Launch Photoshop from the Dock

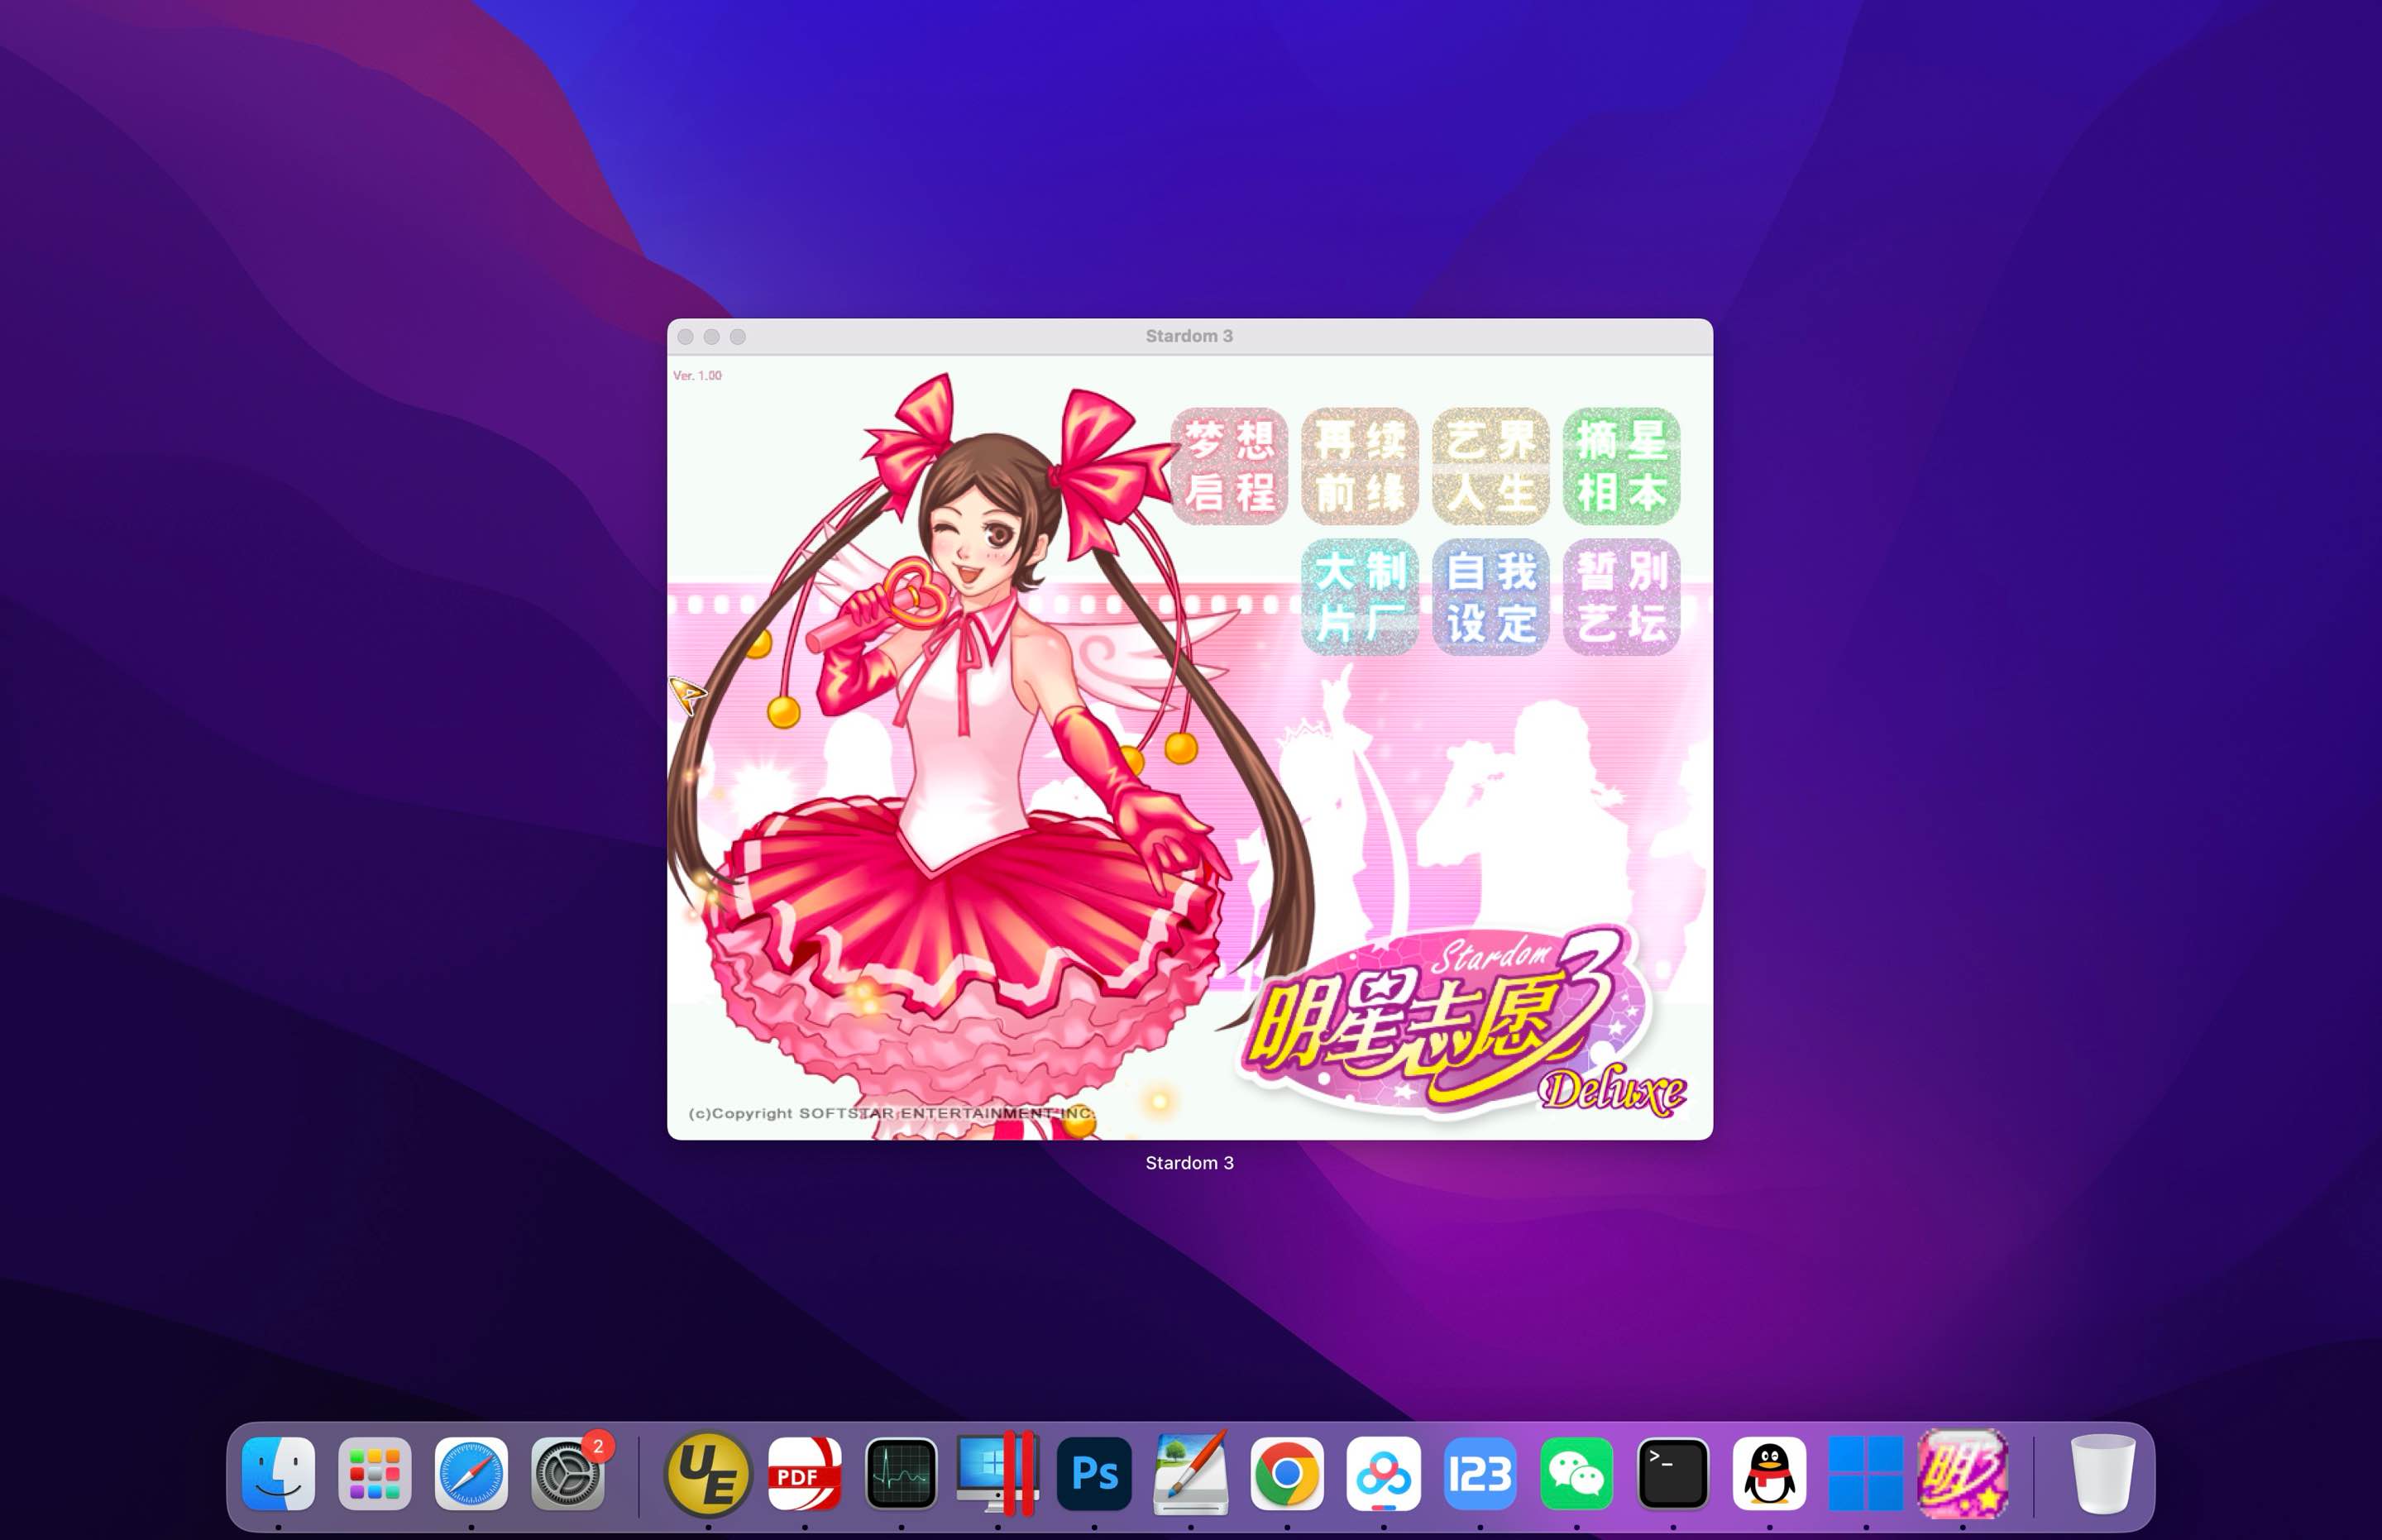point(1094,1474)
